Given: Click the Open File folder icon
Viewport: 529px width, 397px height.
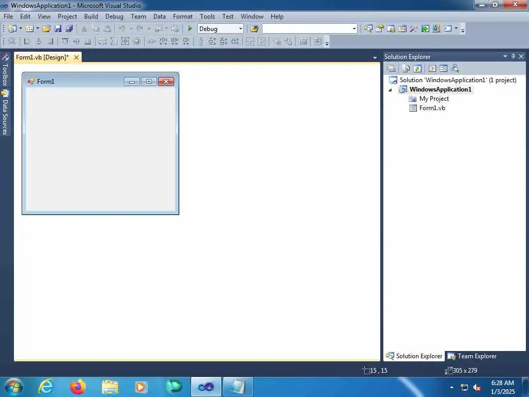Looking at the screenshot, I should [46, 29].
